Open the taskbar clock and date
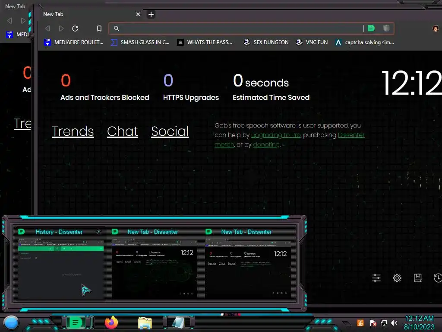Viewport: 442px width, 332px height. tap(419, 322)
